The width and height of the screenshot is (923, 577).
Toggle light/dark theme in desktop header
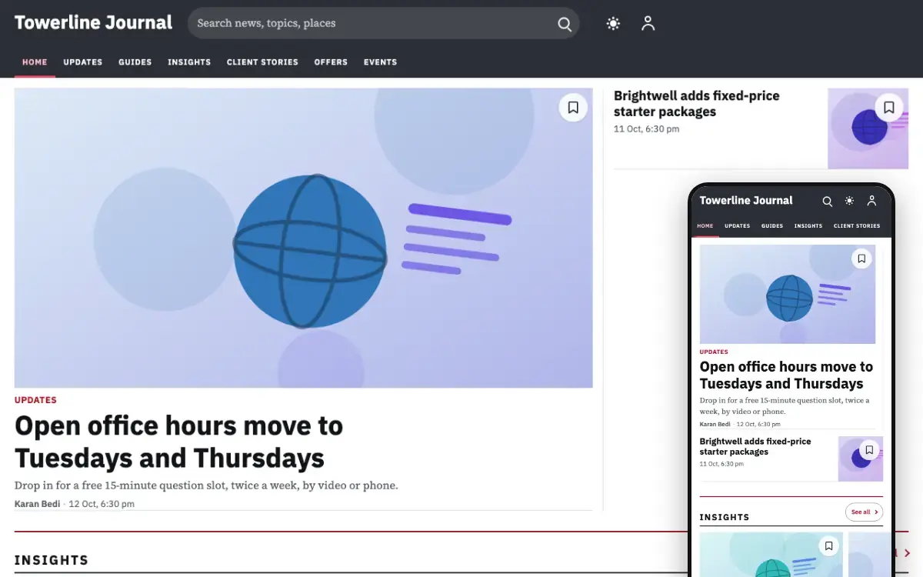point(613,24)
